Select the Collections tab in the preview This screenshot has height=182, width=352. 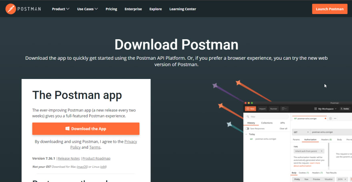[x=267, y=123]
